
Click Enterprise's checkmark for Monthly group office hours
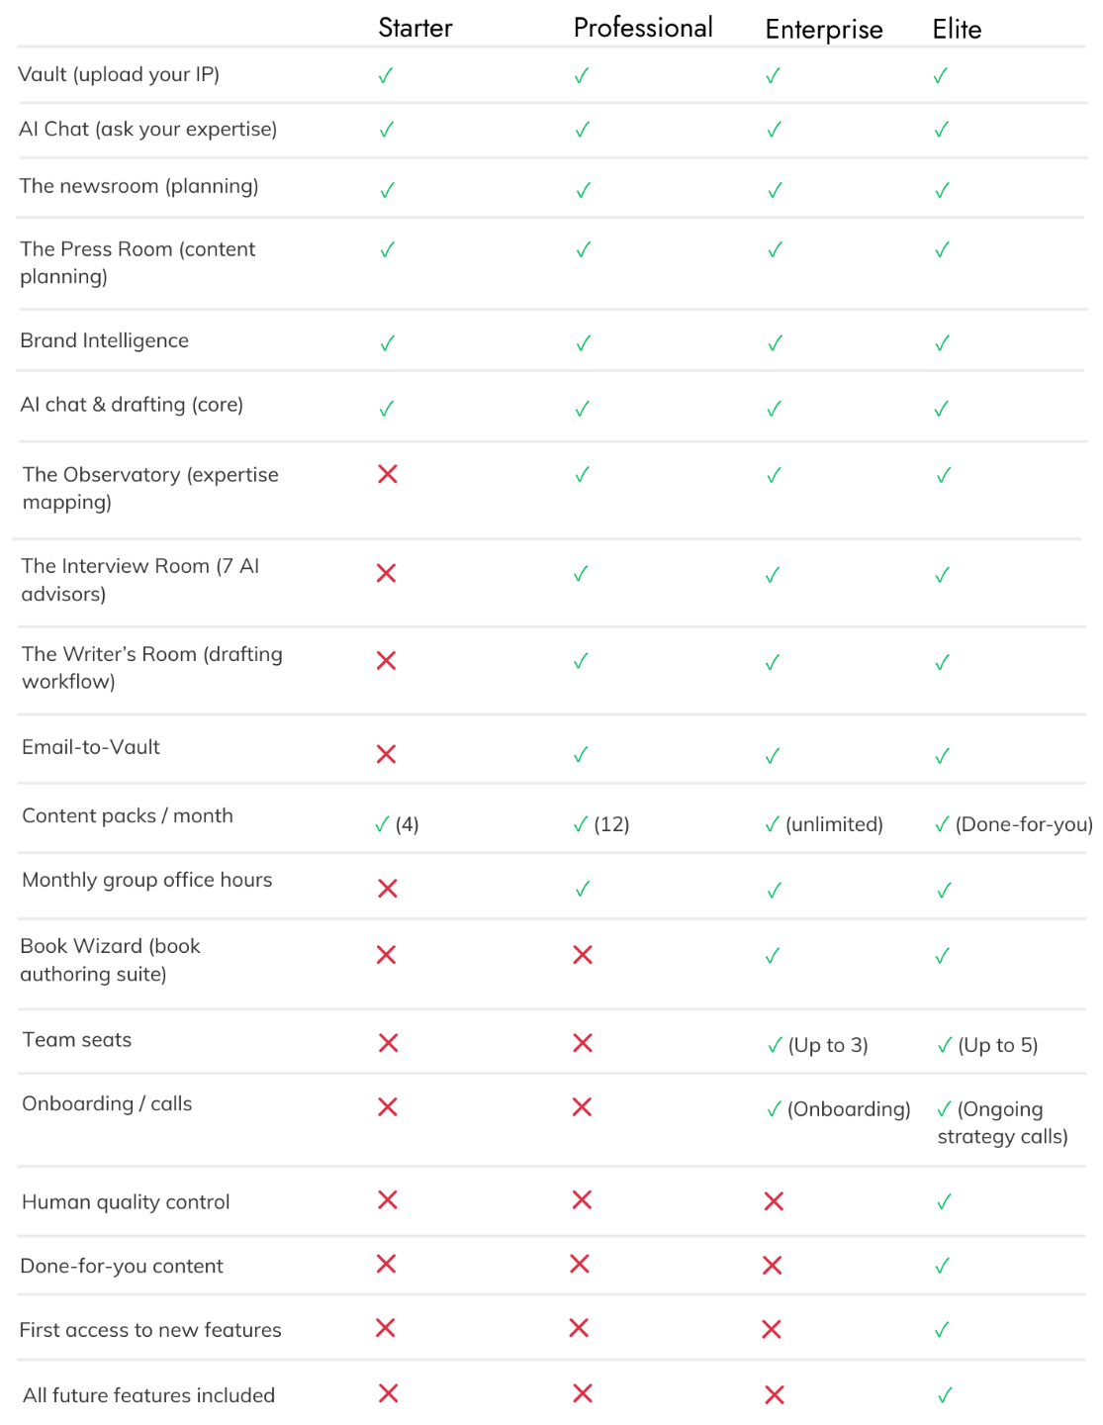point(774,891)
